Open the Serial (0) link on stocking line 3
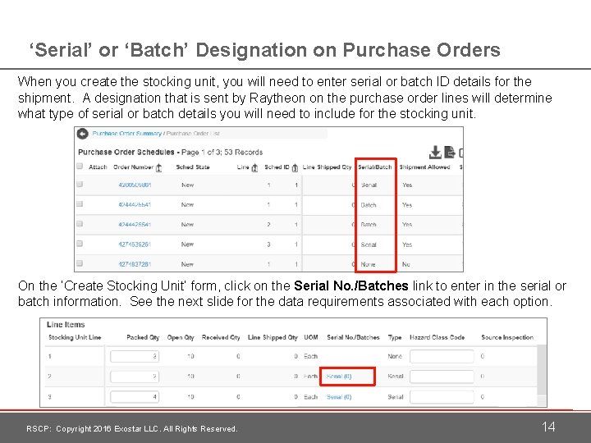The width and height of the screenshot is (591, 443). tap(339, 397)
